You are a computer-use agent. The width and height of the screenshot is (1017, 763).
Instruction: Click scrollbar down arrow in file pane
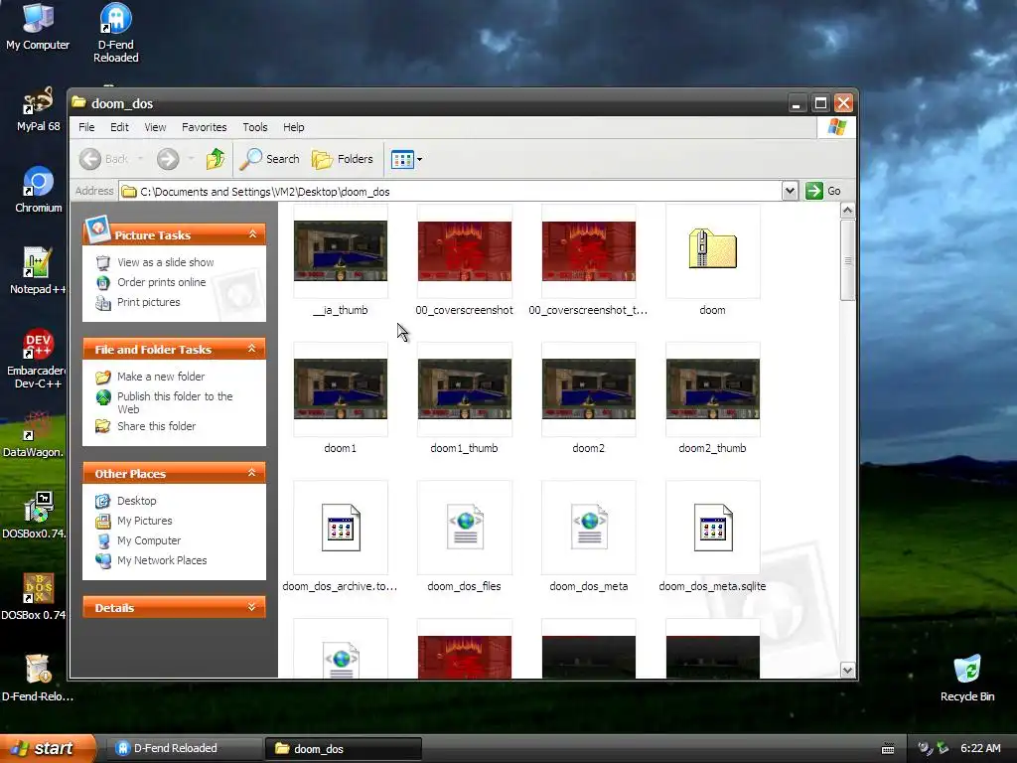pos(847,671)
